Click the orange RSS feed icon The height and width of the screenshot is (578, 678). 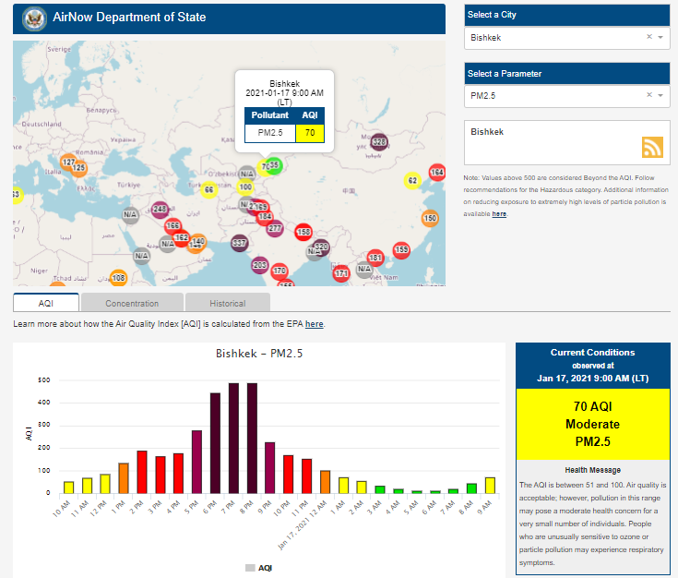pyautogui.click(x=652, y=148)
